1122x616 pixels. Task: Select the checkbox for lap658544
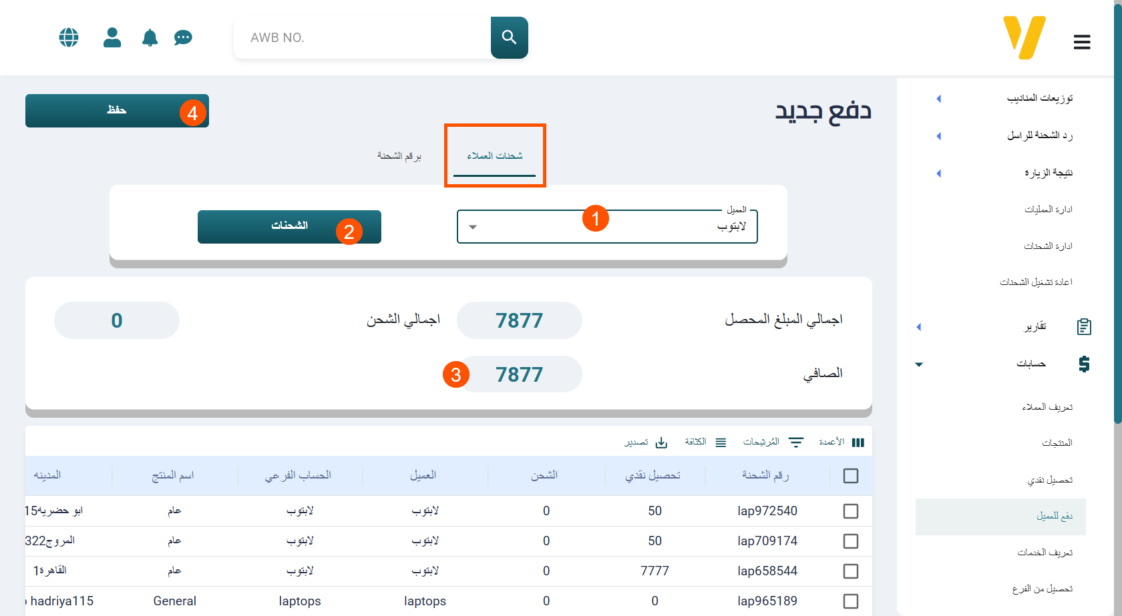pos(851,571)
